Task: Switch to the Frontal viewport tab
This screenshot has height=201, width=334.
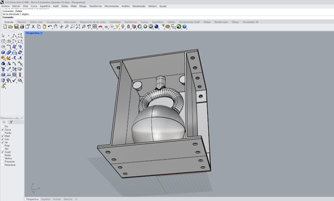Action: point(57,199)
